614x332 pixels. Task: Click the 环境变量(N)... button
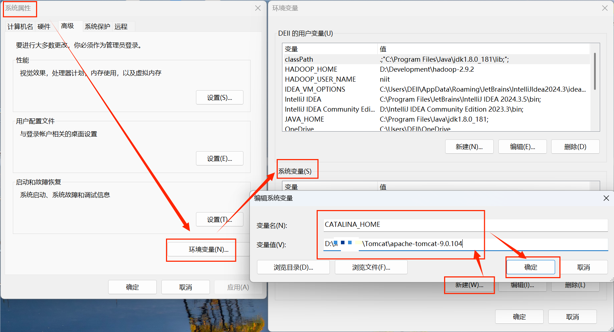click(208, 249)
